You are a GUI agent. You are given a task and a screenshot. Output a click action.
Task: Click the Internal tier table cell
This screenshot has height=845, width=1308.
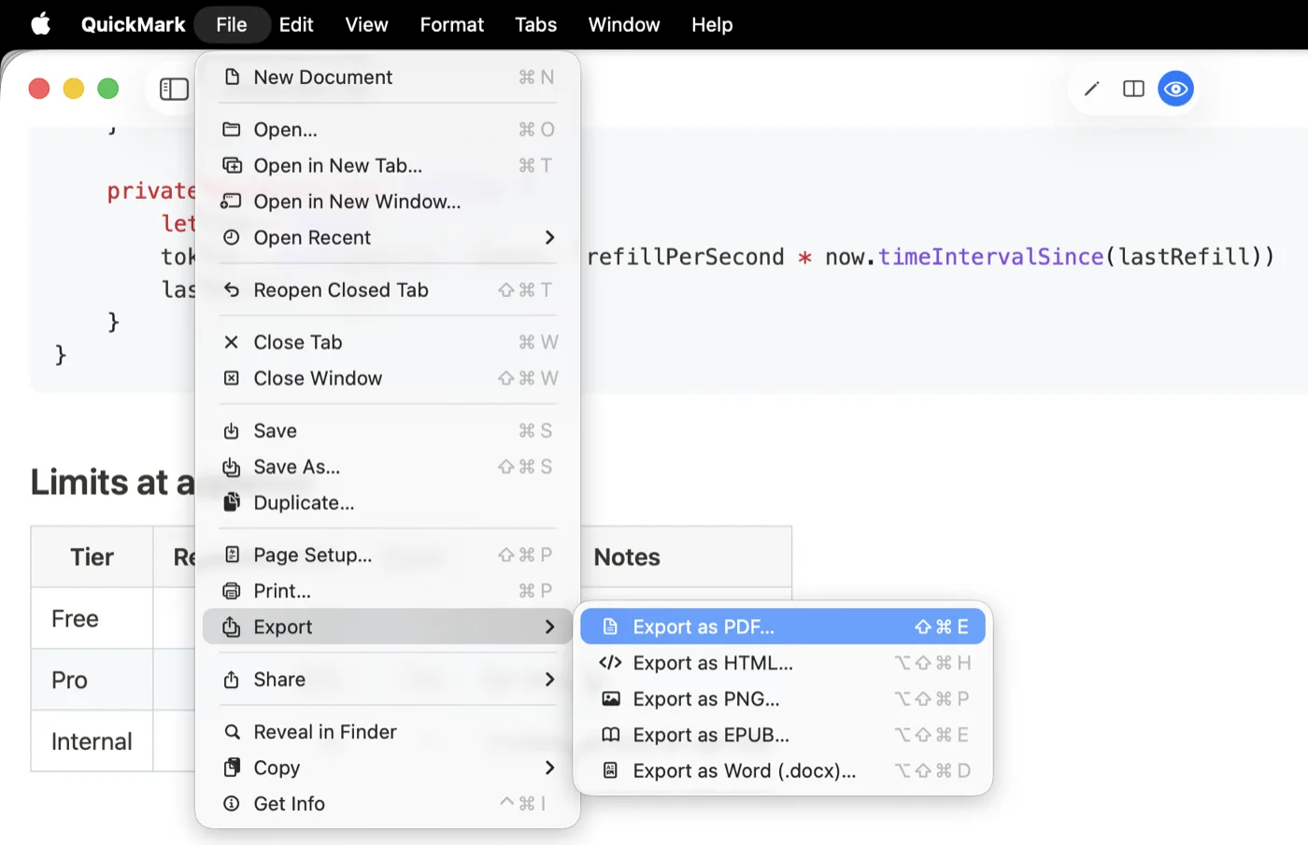pyautogui.click(x=92, y=741)
